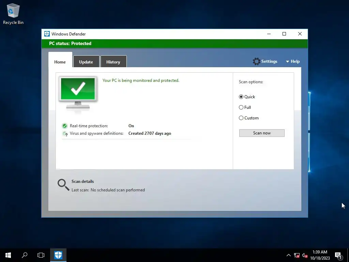Screen dimensions: 349x262
Task: Show hidden tray icons chevron
Action: pyautogui.click(x=288, y=255)
